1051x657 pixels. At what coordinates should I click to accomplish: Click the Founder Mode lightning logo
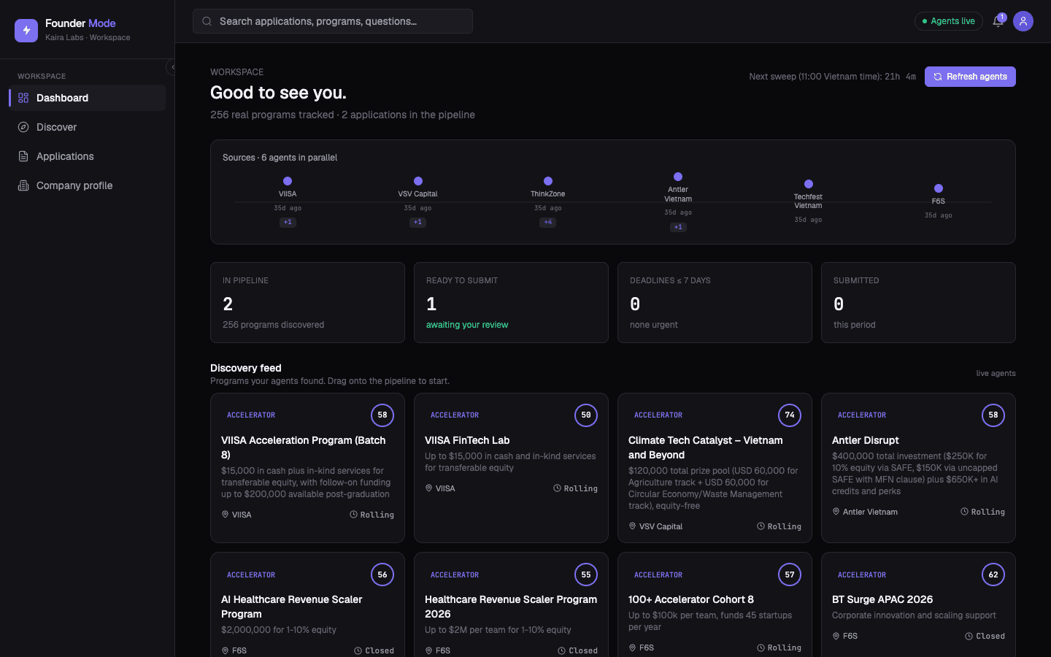pyautogui.click(x=26, y=30)
